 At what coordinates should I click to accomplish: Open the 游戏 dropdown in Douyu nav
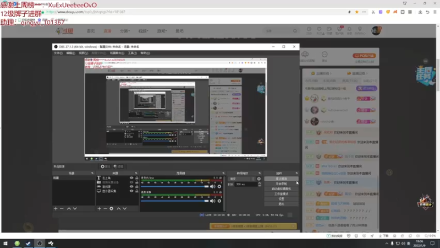point(162,31)
